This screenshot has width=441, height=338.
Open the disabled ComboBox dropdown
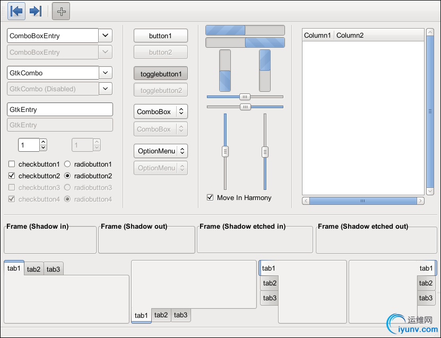click(161, 129)
